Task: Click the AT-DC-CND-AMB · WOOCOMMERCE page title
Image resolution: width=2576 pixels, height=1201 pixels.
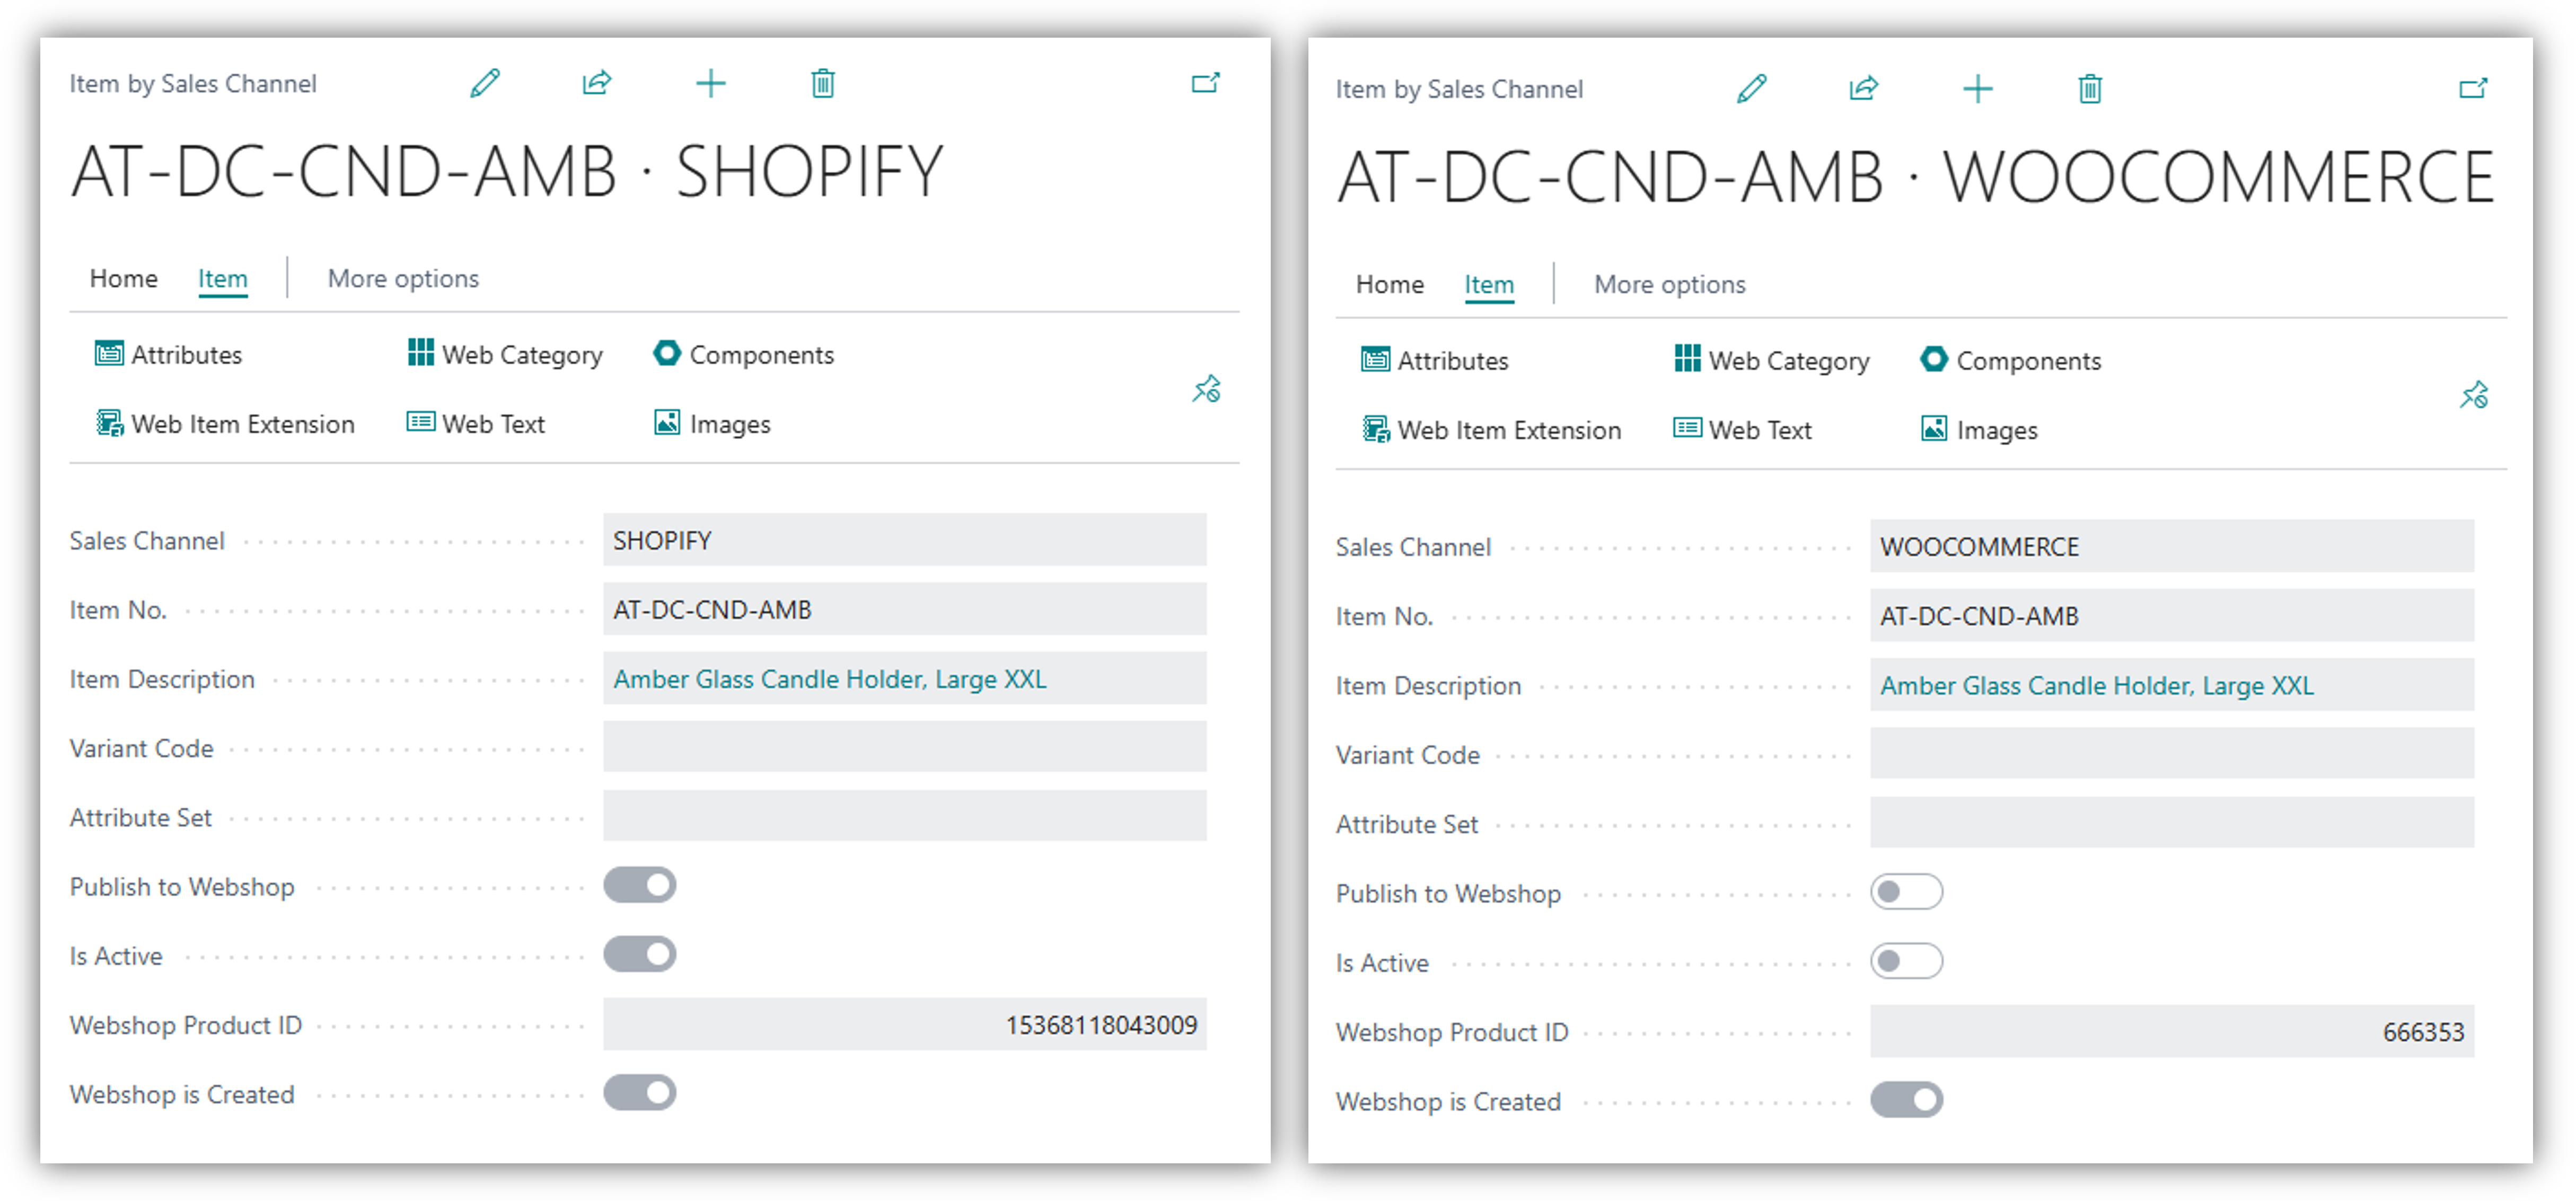Action: [x=1917, y=177]
